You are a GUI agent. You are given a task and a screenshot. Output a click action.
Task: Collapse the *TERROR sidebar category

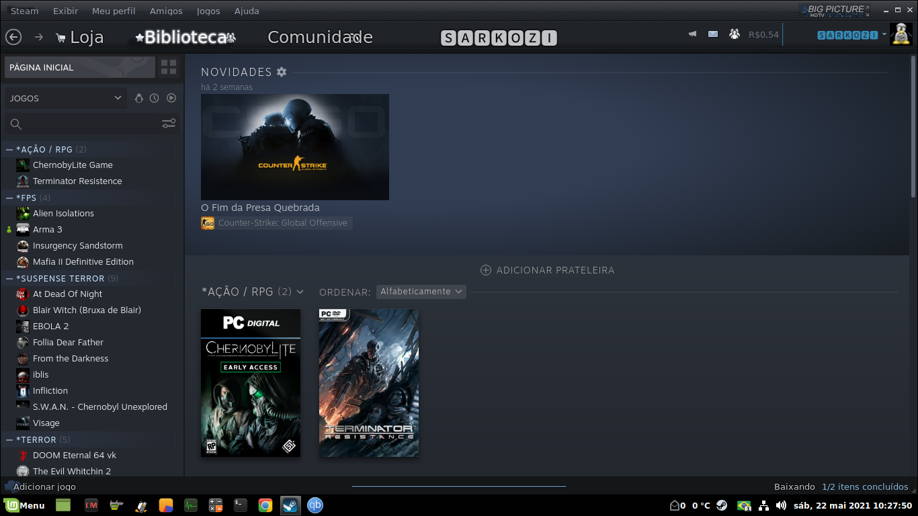click(x=9, y=439)
